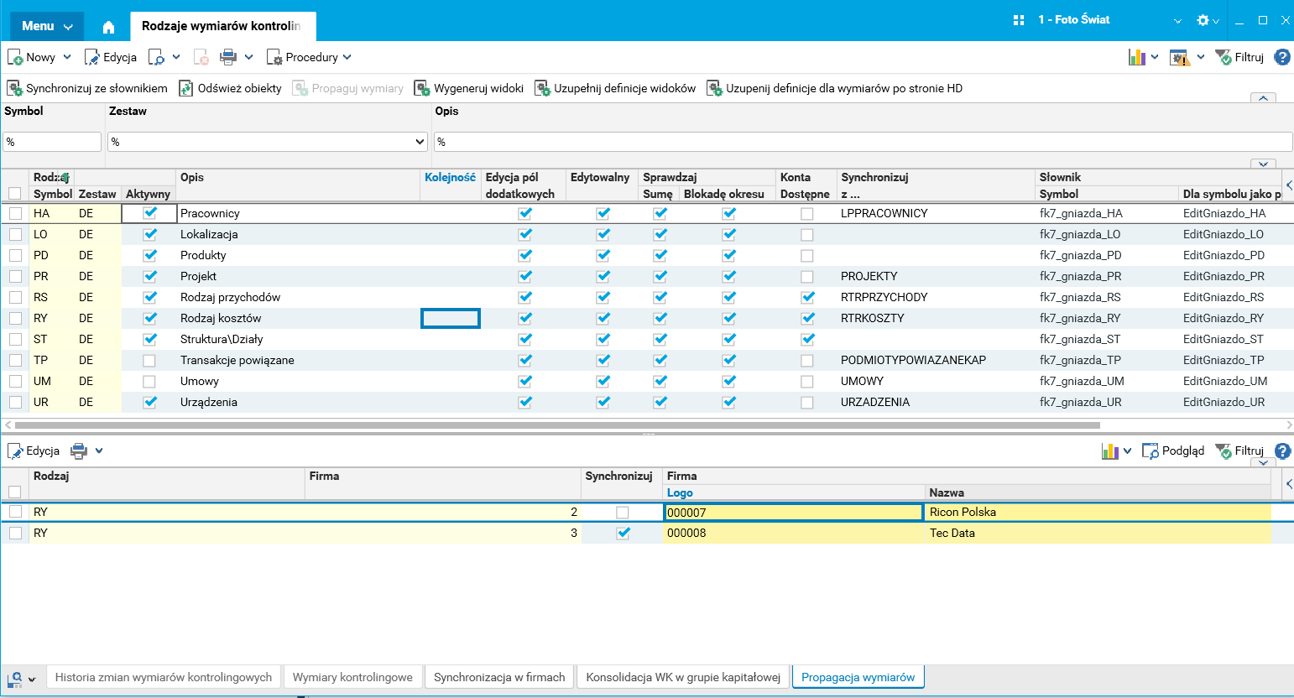The height and width of the screenshot is (698, 1294).
Task: Enable Aktywny checkbox for Umowy row
Action: click(x=149, y=382)
